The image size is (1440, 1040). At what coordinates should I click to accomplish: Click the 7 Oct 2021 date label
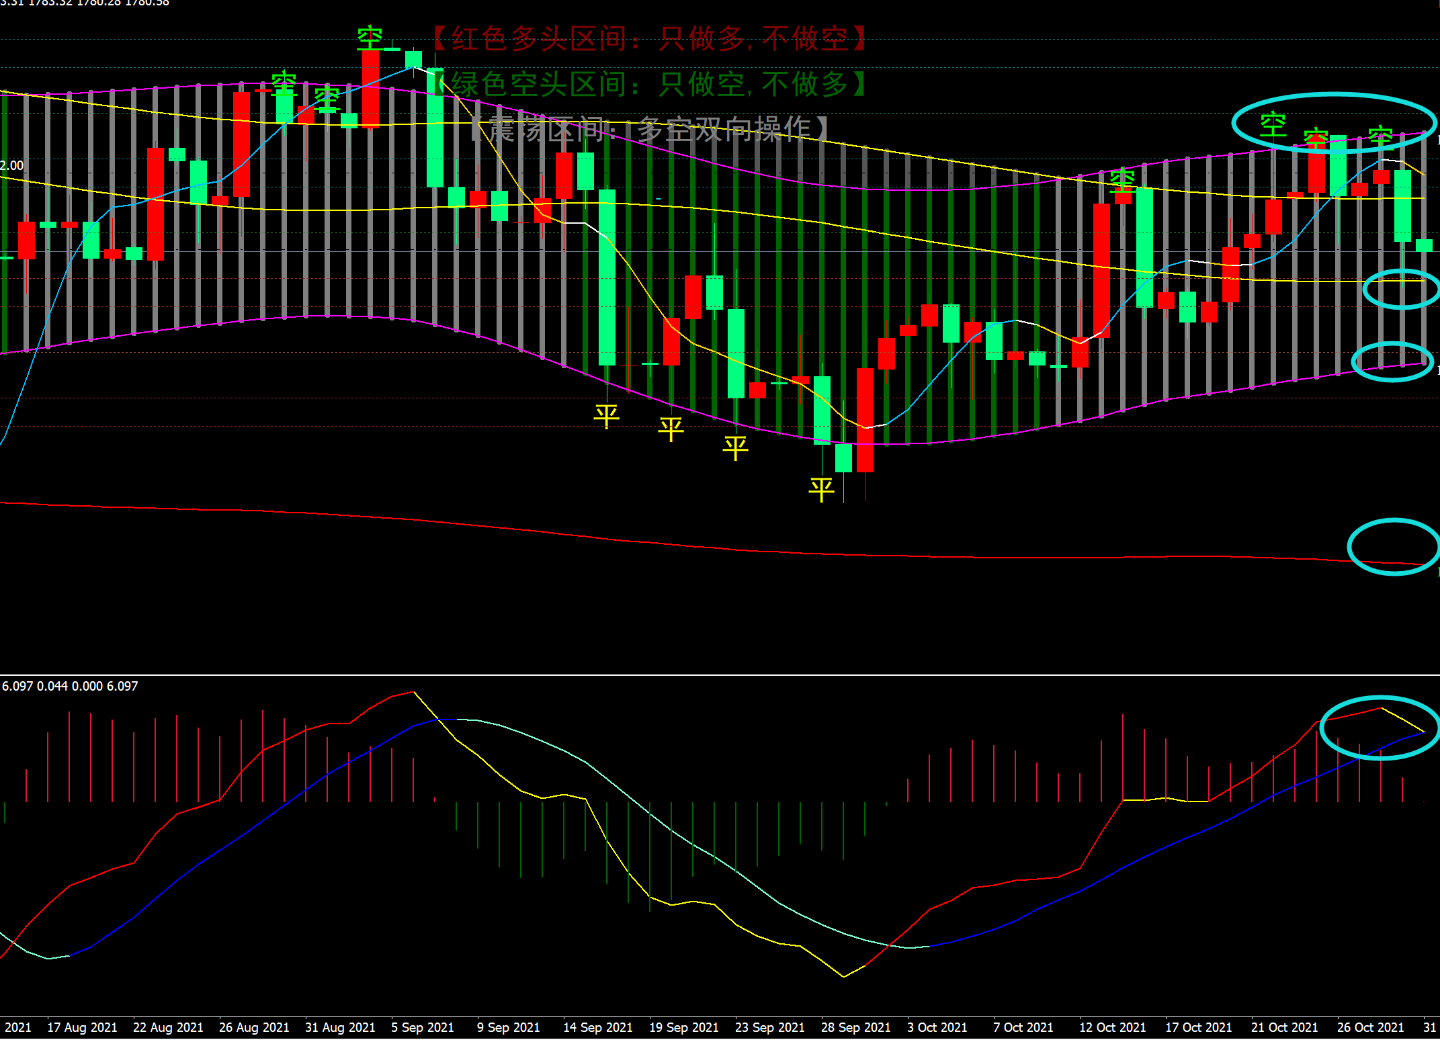point(1023,1027)
